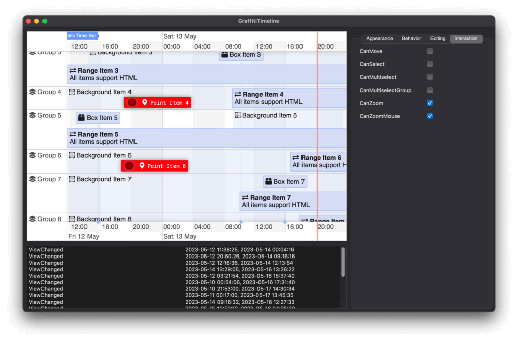Click the Group 6 label
518x342 pixels.
click(x=49, y=155)
